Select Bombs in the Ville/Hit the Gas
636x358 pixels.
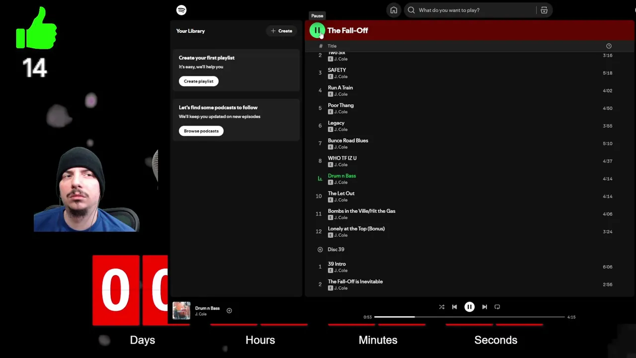pos(361,211)
